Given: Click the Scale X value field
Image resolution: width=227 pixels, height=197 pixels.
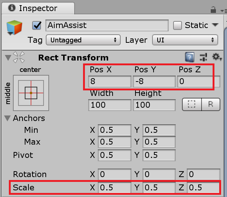Looking at the screenshot, I should coord(114,188).
